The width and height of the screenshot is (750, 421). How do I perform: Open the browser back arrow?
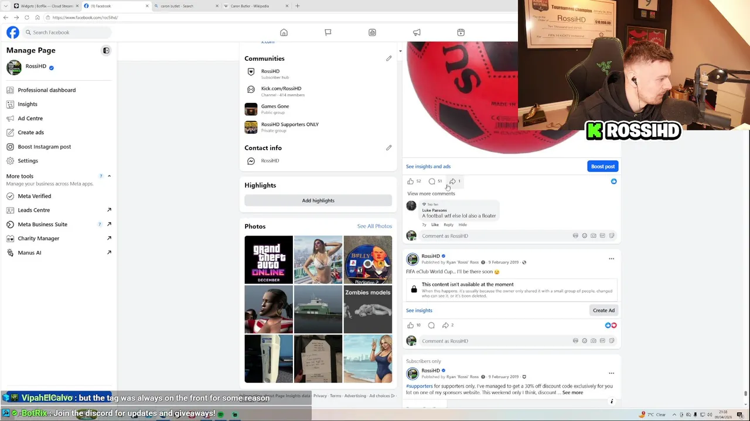coord(6,18)
